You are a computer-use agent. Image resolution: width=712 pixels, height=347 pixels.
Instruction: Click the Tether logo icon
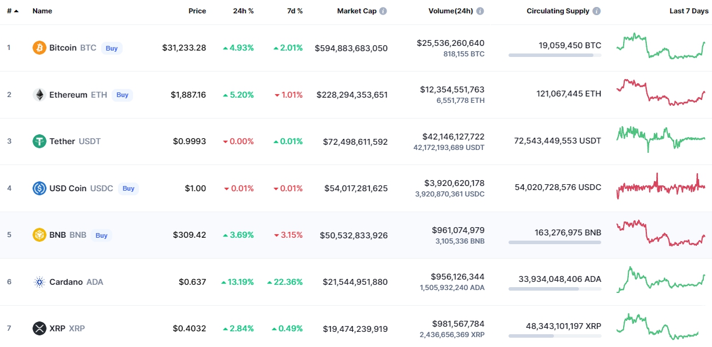(x=39, y=141)
